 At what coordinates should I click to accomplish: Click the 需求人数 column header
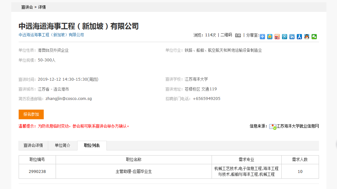coord(300,159)
